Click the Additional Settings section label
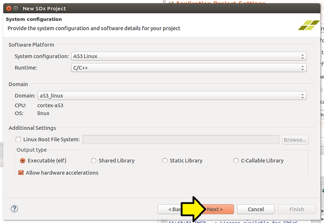This screenshot has width=324, height=223. click(x=32, y=128)
